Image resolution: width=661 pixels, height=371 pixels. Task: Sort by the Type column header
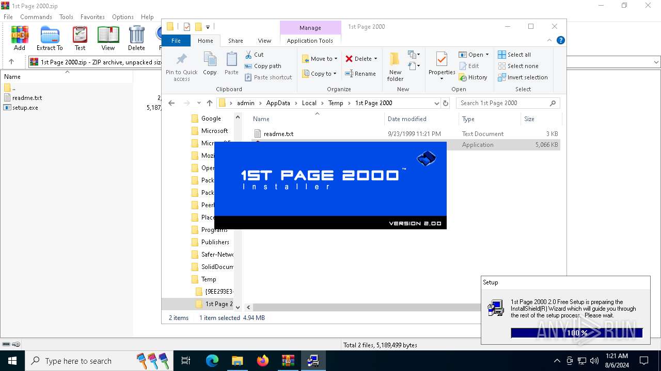pos(490,119)
